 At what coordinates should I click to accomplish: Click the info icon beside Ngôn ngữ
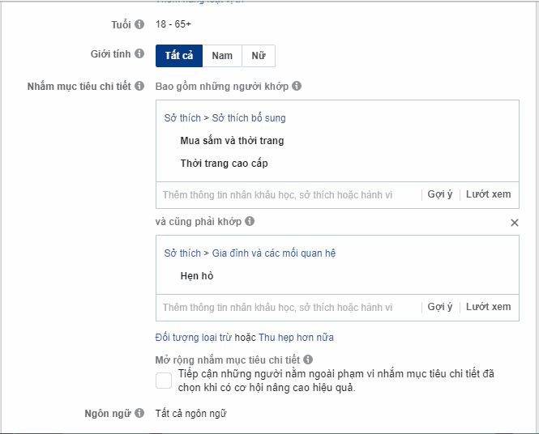click(x=139, y=413)
